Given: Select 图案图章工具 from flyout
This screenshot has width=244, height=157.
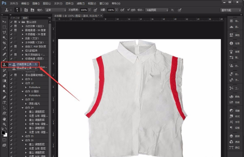Looking at the screenshot, I should click(24, 68).
